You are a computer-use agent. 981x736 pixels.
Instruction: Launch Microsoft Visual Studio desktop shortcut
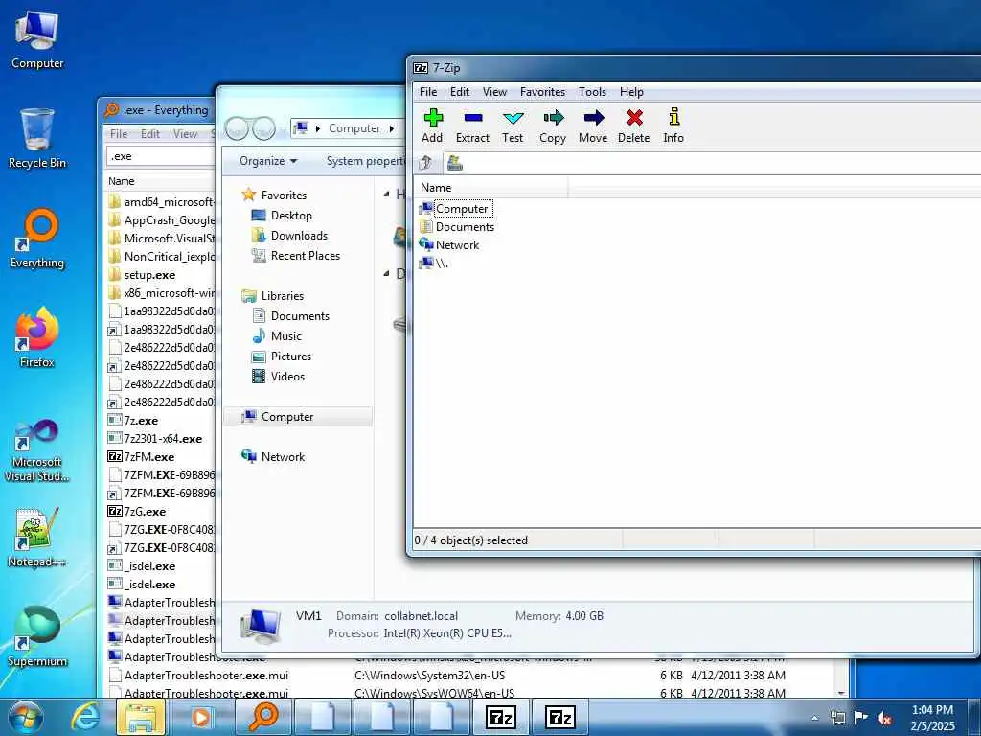37,452
